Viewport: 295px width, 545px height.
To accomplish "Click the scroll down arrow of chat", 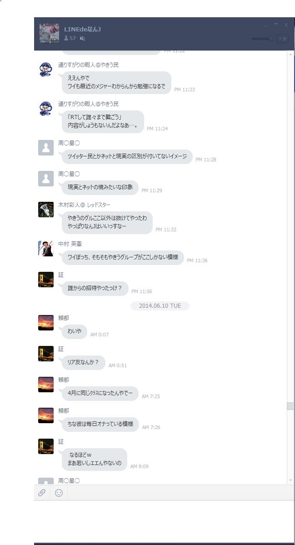I will [x=290, y=480].
